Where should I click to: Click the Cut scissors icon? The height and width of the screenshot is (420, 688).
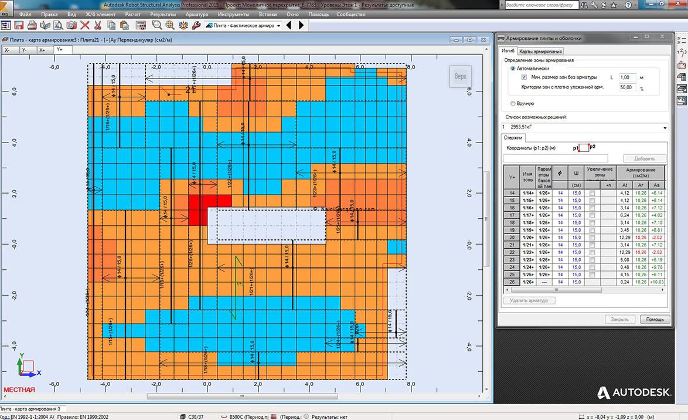98,25
